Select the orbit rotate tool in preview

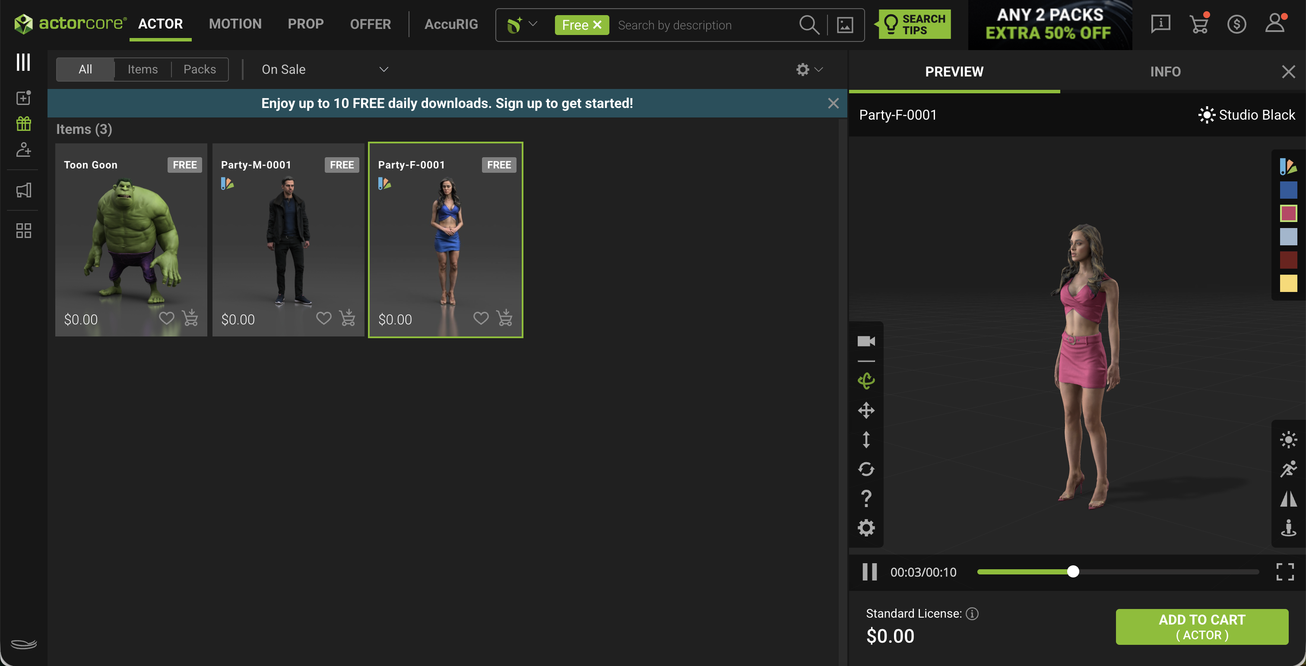866,381
